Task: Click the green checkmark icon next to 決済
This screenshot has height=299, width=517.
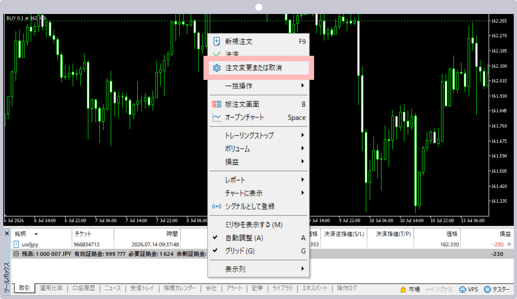Action: pyautogui.click(x=216, y=54)
